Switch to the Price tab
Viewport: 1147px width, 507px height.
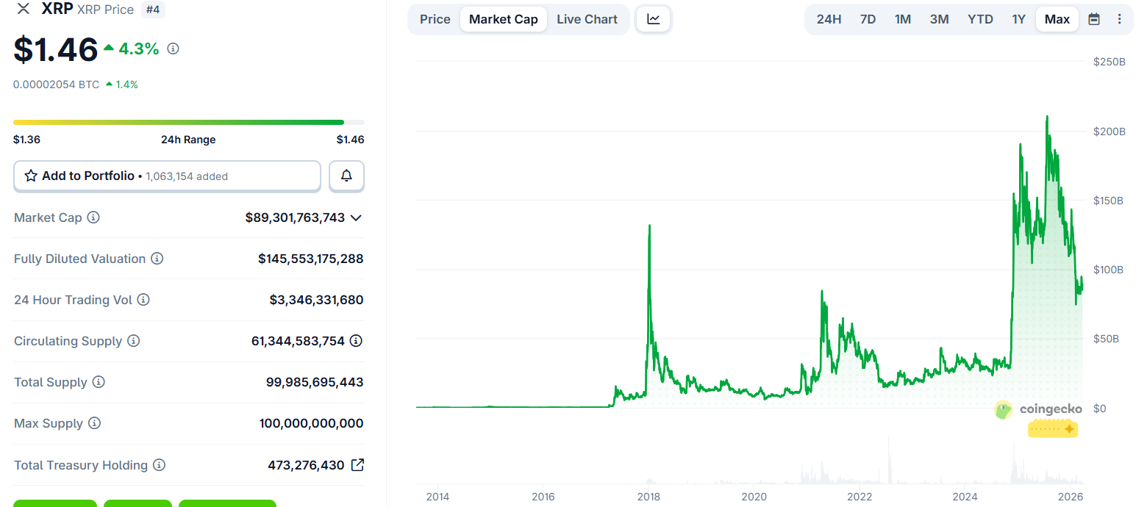[435, 19]
